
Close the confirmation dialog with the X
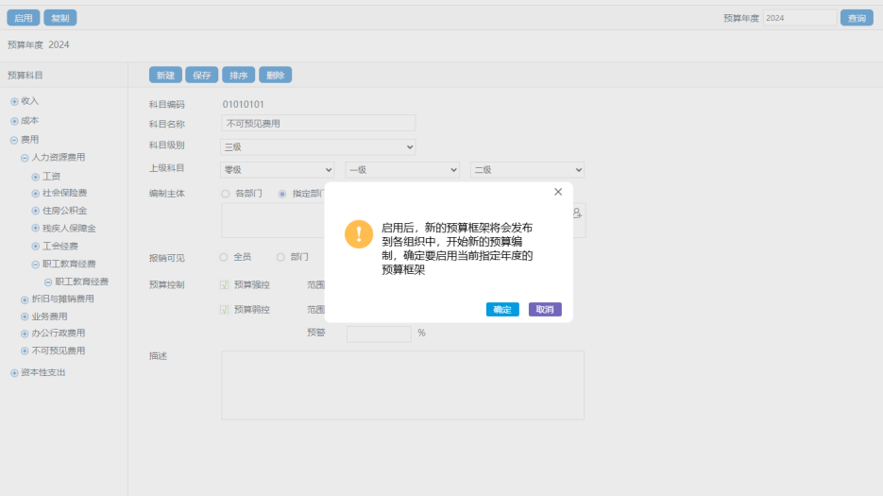[x=558, y=192]
